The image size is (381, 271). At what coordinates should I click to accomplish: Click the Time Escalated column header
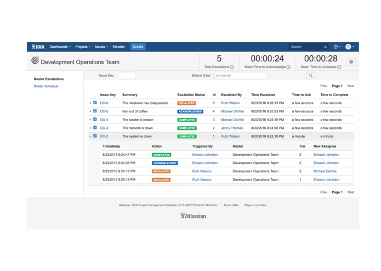263,95
